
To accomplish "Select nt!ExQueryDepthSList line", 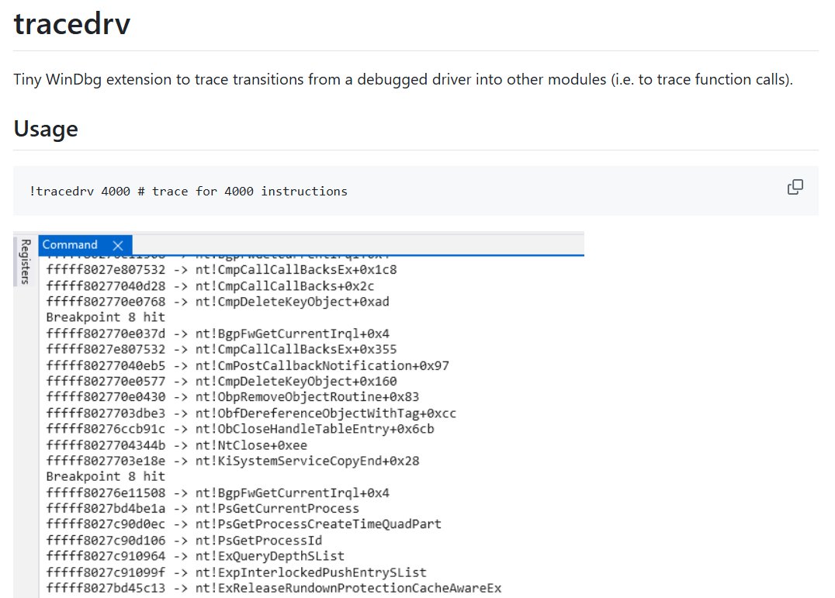I will (196, 556).
